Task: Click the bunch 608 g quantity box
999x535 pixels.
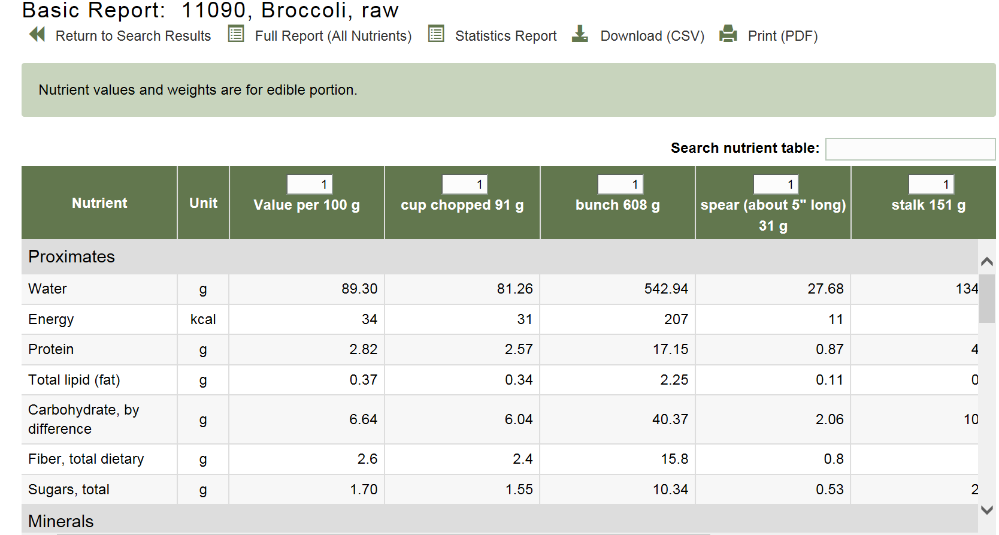Action: tap(620, 185)
